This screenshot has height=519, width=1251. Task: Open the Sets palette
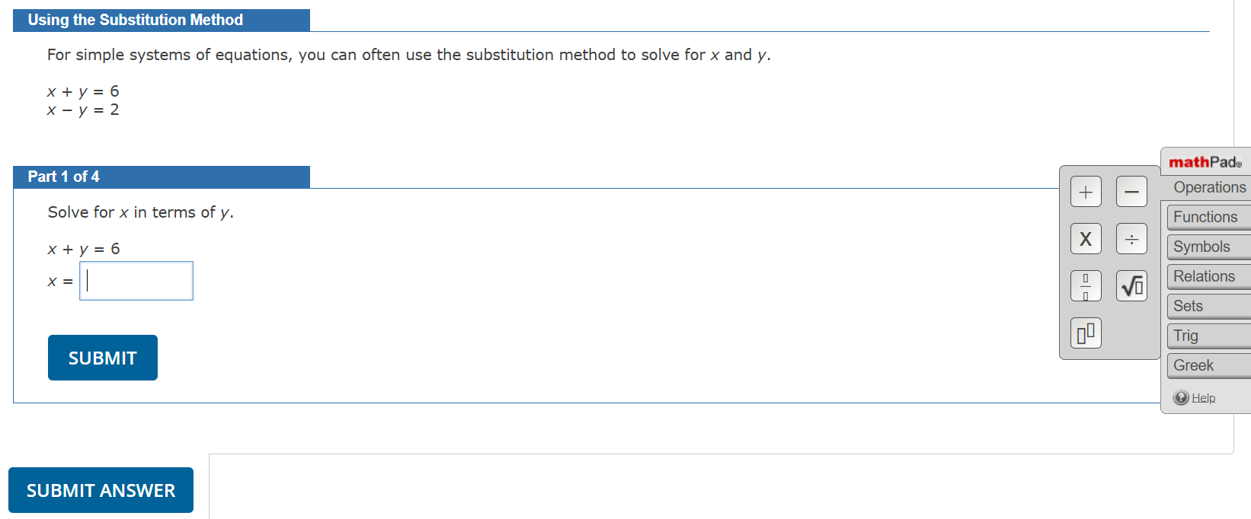(1207, 306)
